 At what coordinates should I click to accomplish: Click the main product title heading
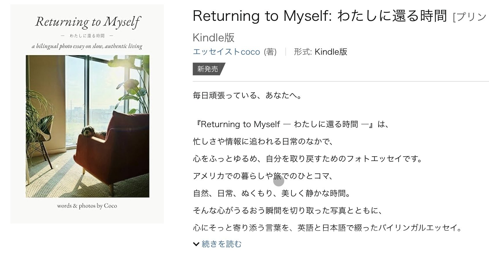(319, 16)
